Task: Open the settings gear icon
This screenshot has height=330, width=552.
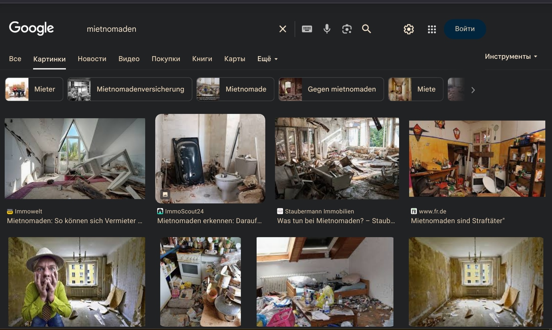Action: (x=408, y=29)
